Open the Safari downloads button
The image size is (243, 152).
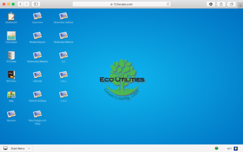[211, 4]
